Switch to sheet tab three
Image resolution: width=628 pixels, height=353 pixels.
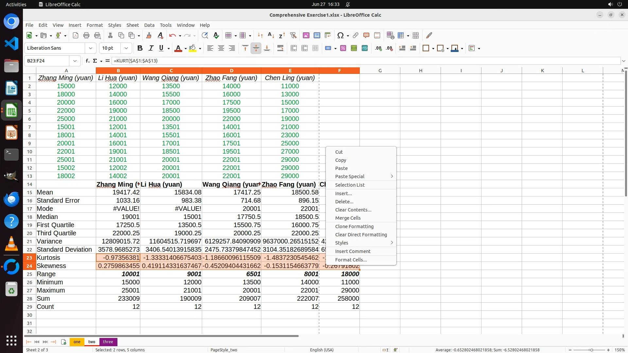[108, 342]
